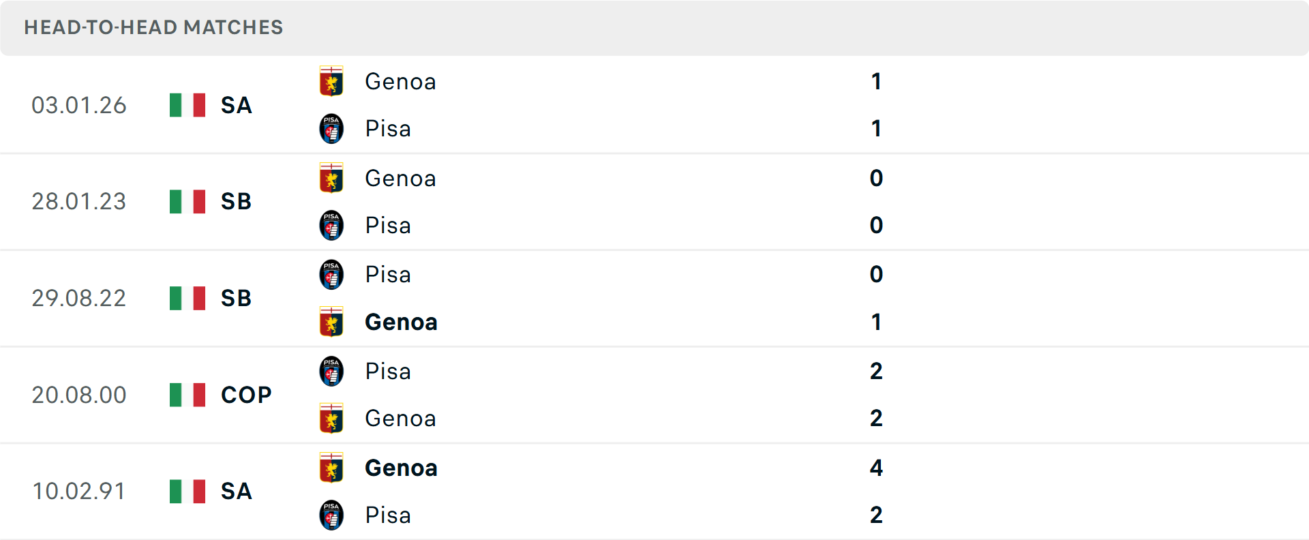Open the Pisa badge in the 28.01.23 match
The width and height of the screenshot is (1309, 540).
pos(331,226)
